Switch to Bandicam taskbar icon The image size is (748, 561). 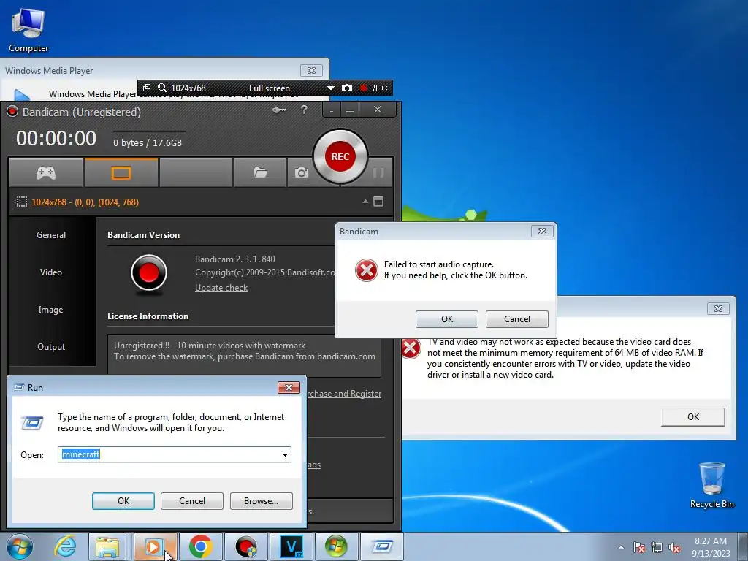pyautogui.click(x=245, y=546)
